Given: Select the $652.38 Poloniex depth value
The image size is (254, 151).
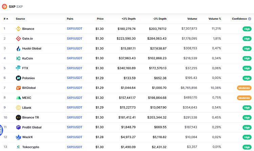Looking at the screenshot, I should pyautogui.click(x=160, y=78).
